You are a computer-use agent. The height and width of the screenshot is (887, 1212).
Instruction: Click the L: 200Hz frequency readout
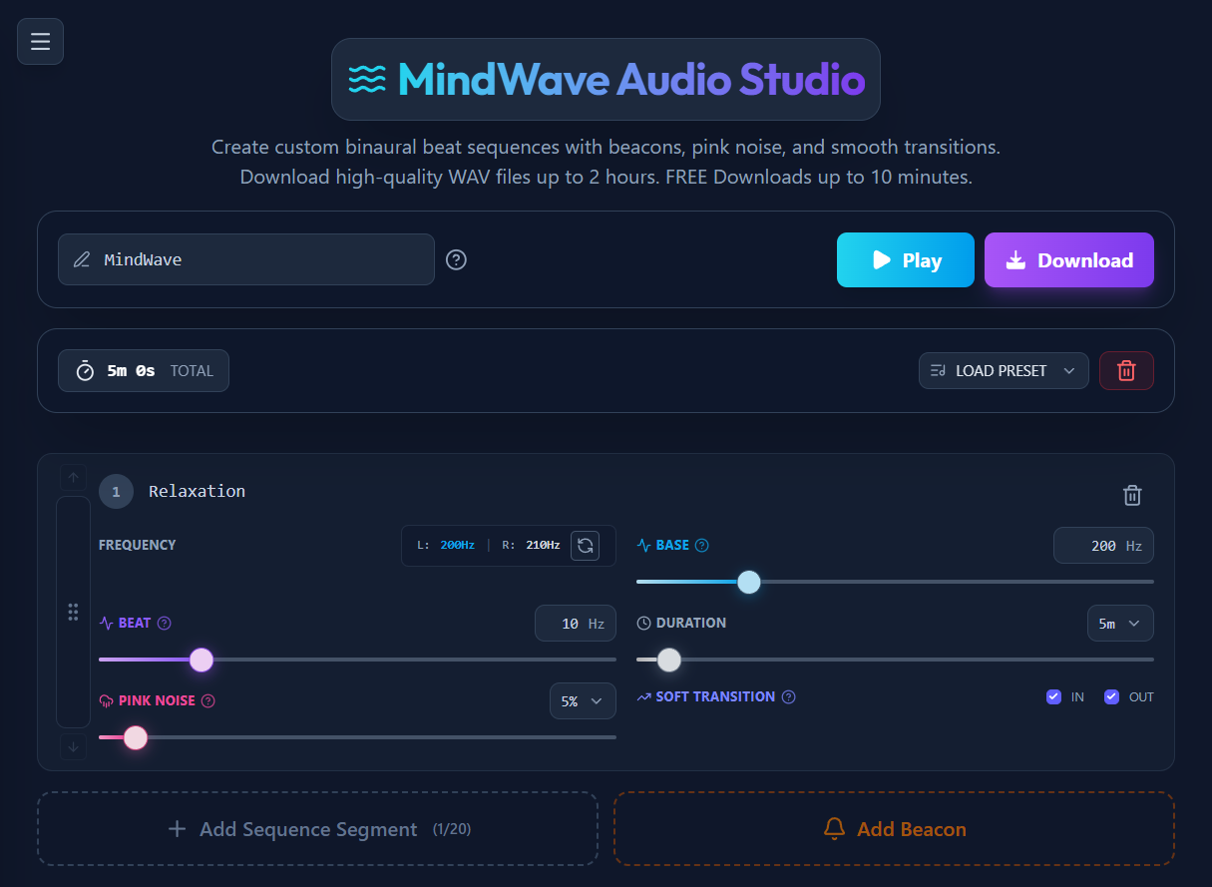[446, 546]
